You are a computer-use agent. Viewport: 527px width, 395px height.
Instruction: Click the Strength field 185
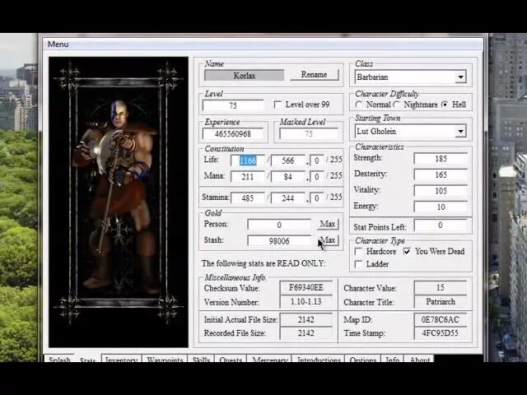441,159
